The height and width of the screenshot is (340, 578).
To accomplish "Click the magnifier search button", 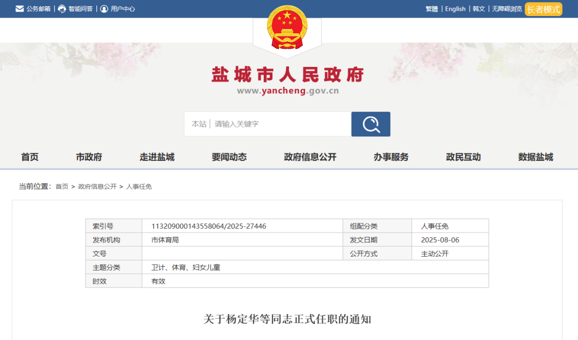I will 371,124.
